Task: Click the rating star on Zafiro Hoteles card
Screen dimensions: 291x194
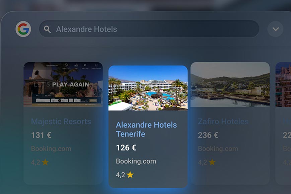Action: 212,162
